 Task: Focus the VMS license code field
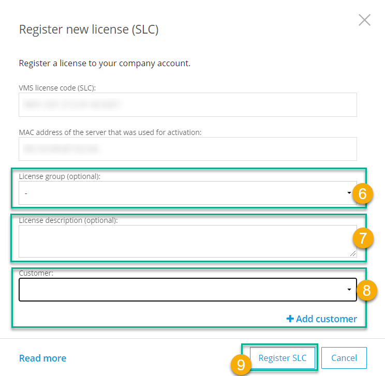187,104
